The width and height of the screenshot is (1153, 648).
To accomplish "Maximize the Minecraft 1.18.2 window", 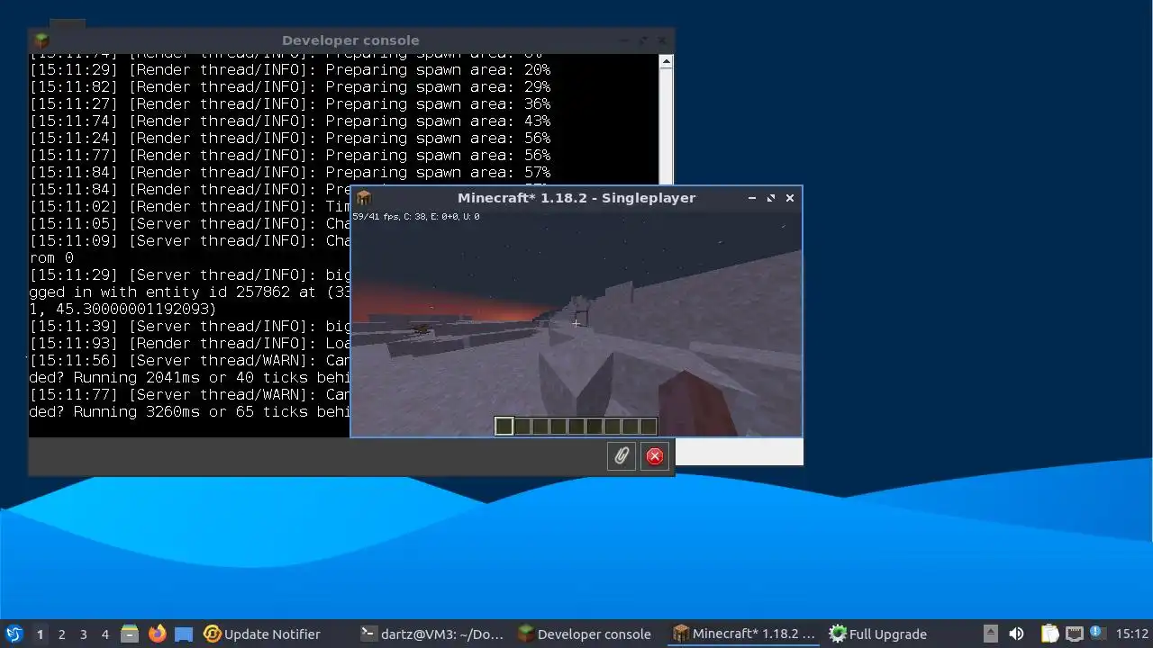I will (771, 198).
